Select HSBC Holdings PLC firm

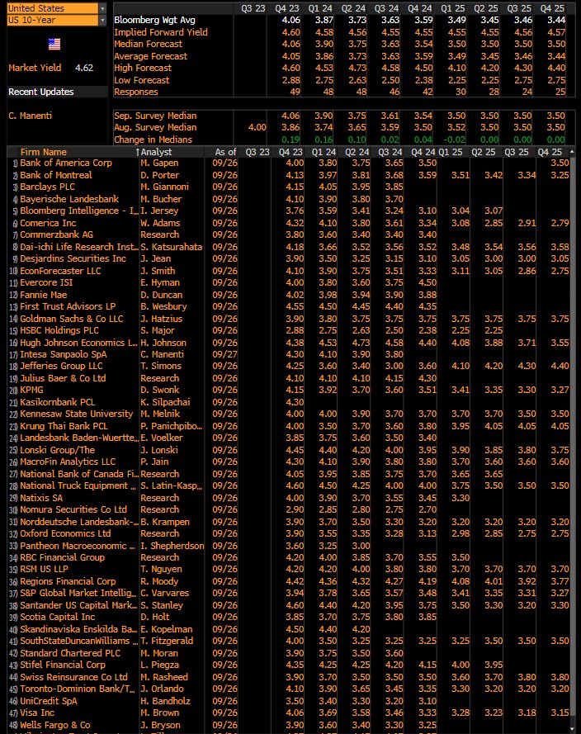click(x=59, y=330)
